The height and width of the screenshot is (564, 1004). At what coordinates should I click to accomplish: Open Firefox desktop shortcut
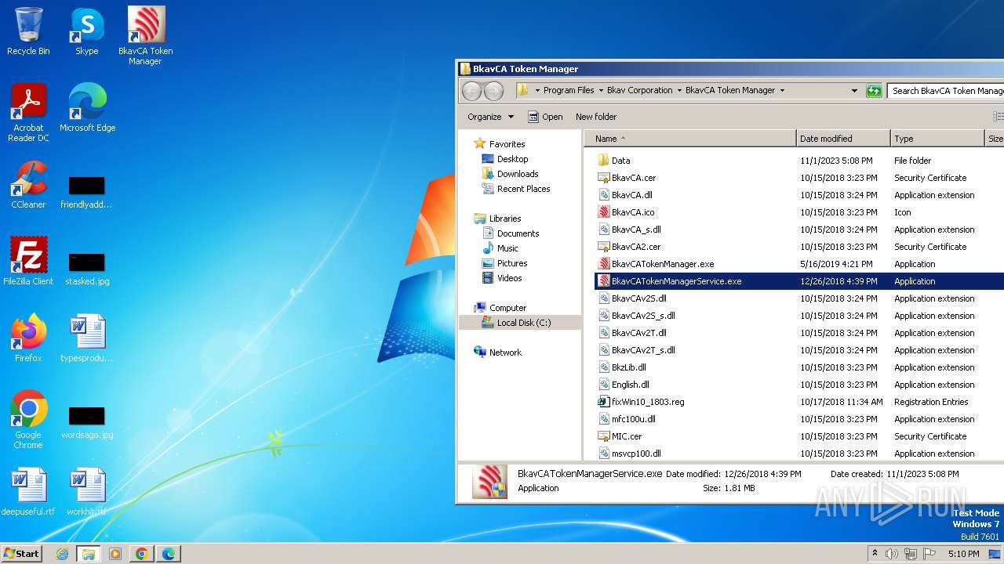pyautogui.click(x=28, y=338)
